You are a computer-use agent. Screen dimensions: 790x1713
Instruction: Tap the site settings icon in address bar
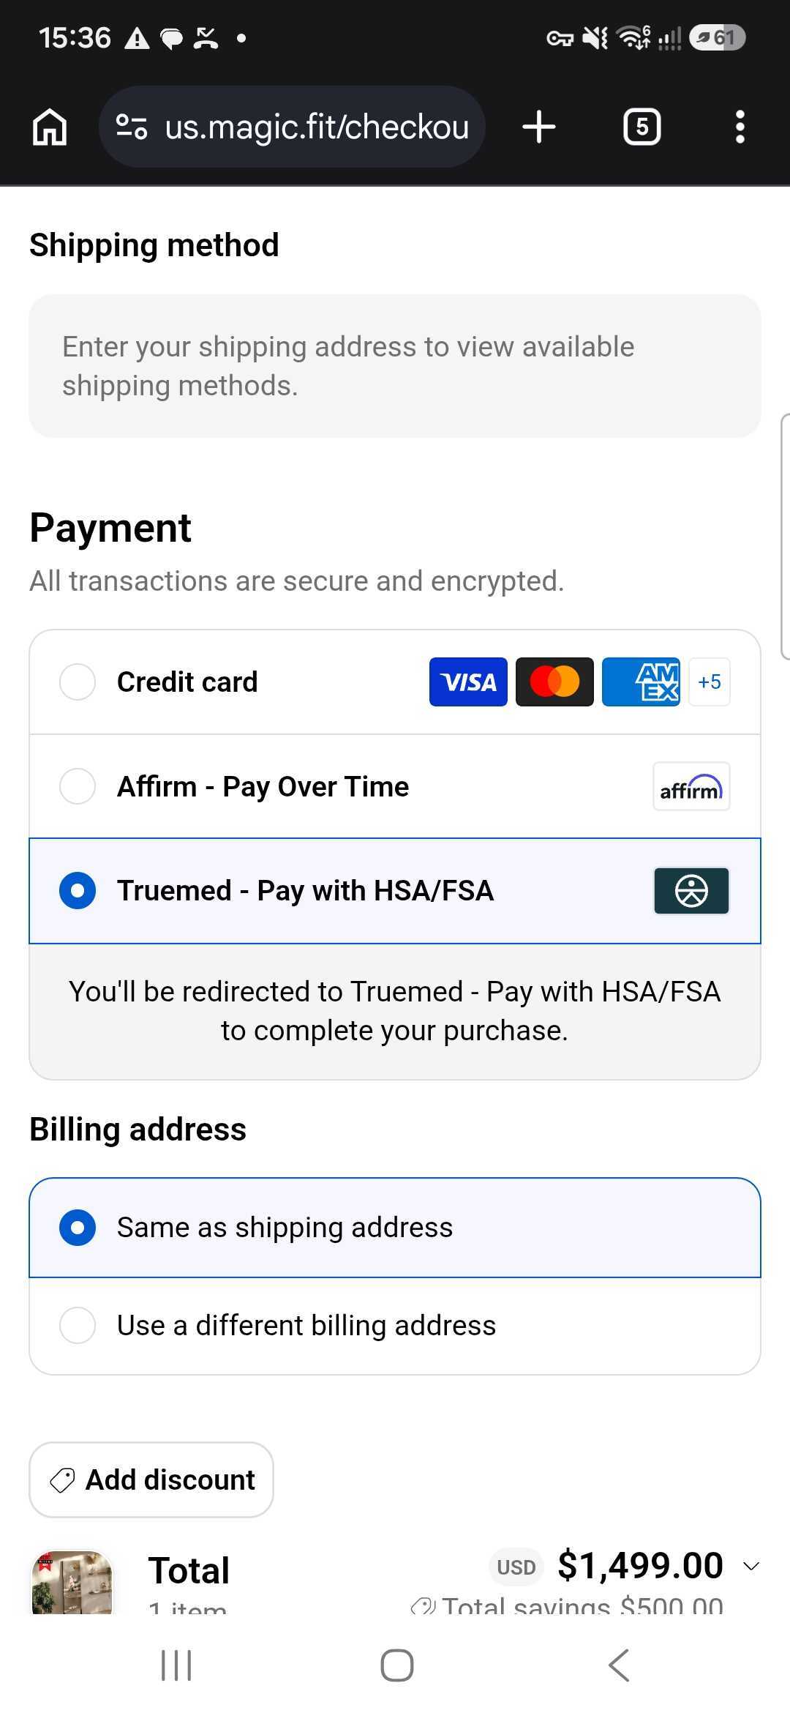tap(132, 127)
